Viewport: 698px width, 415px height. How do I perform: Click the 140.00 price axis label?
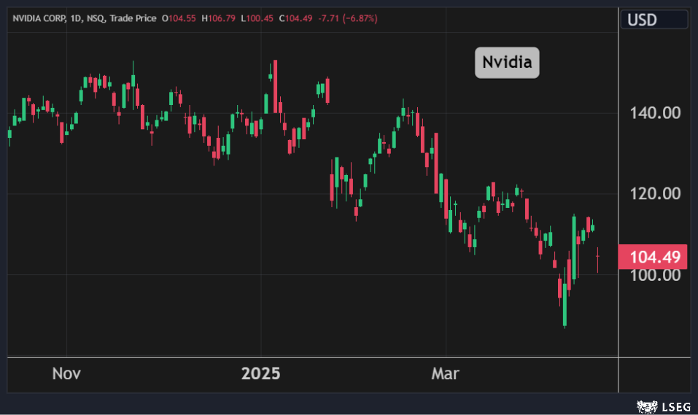pyautogui.click(x=655, y=113)
